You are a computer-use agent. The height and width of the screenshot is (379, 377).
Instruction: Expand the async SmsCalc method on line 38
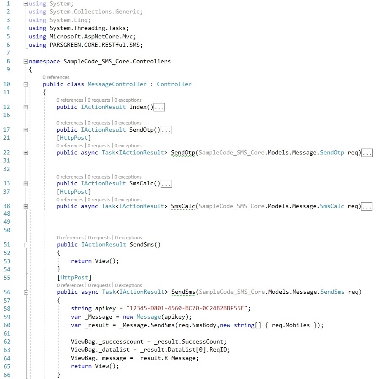pyautogui.click(x=26, y=206)
